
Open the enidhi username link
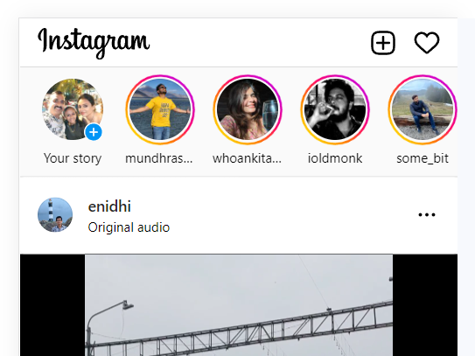coord(109,206)
